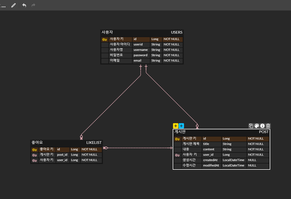Click the foreign key icon in POST user_id row
Screen dimensions: 291x199
(177, 155)
